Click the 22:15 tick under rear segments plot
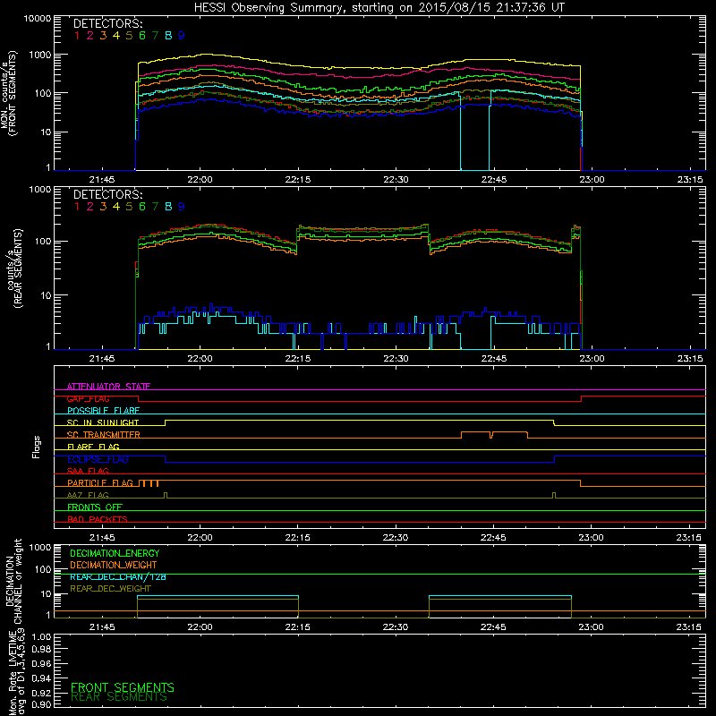Viewport: 716px width, 716px height. point(298,359)
